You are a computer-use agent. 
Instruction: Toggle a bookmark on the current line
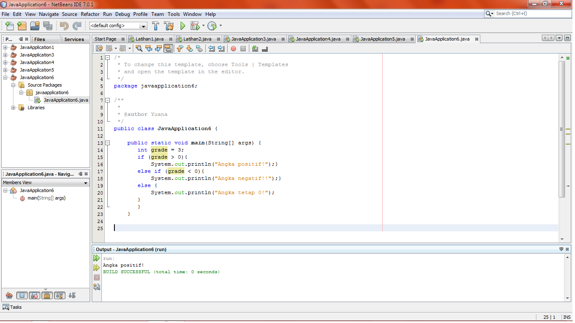click(199, 48)
